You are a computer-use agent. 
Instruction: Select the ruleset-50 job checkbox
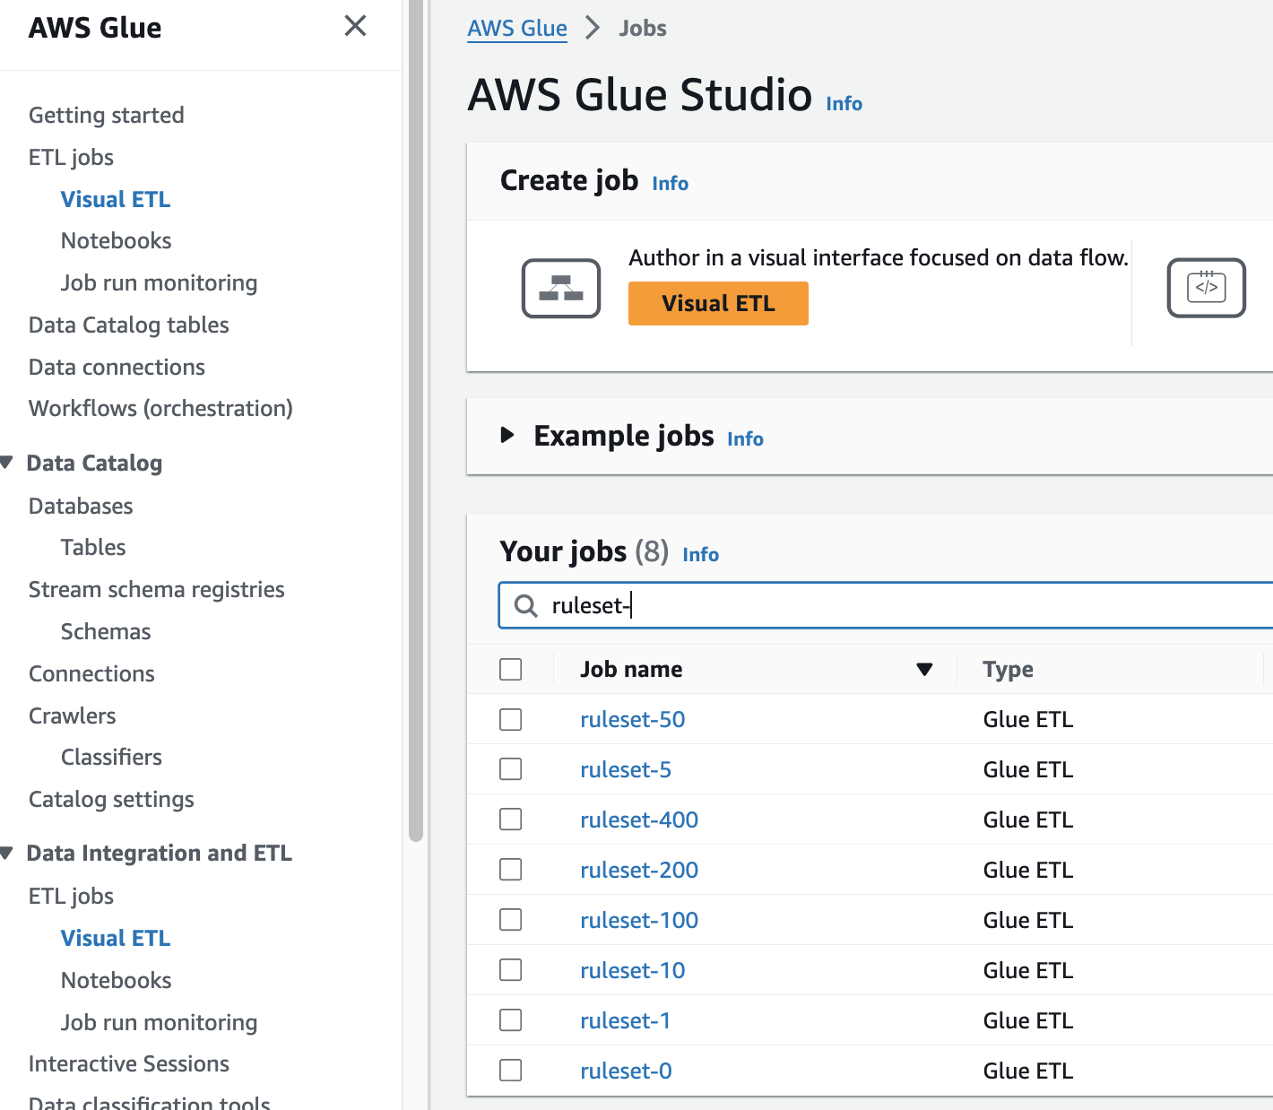511,720
